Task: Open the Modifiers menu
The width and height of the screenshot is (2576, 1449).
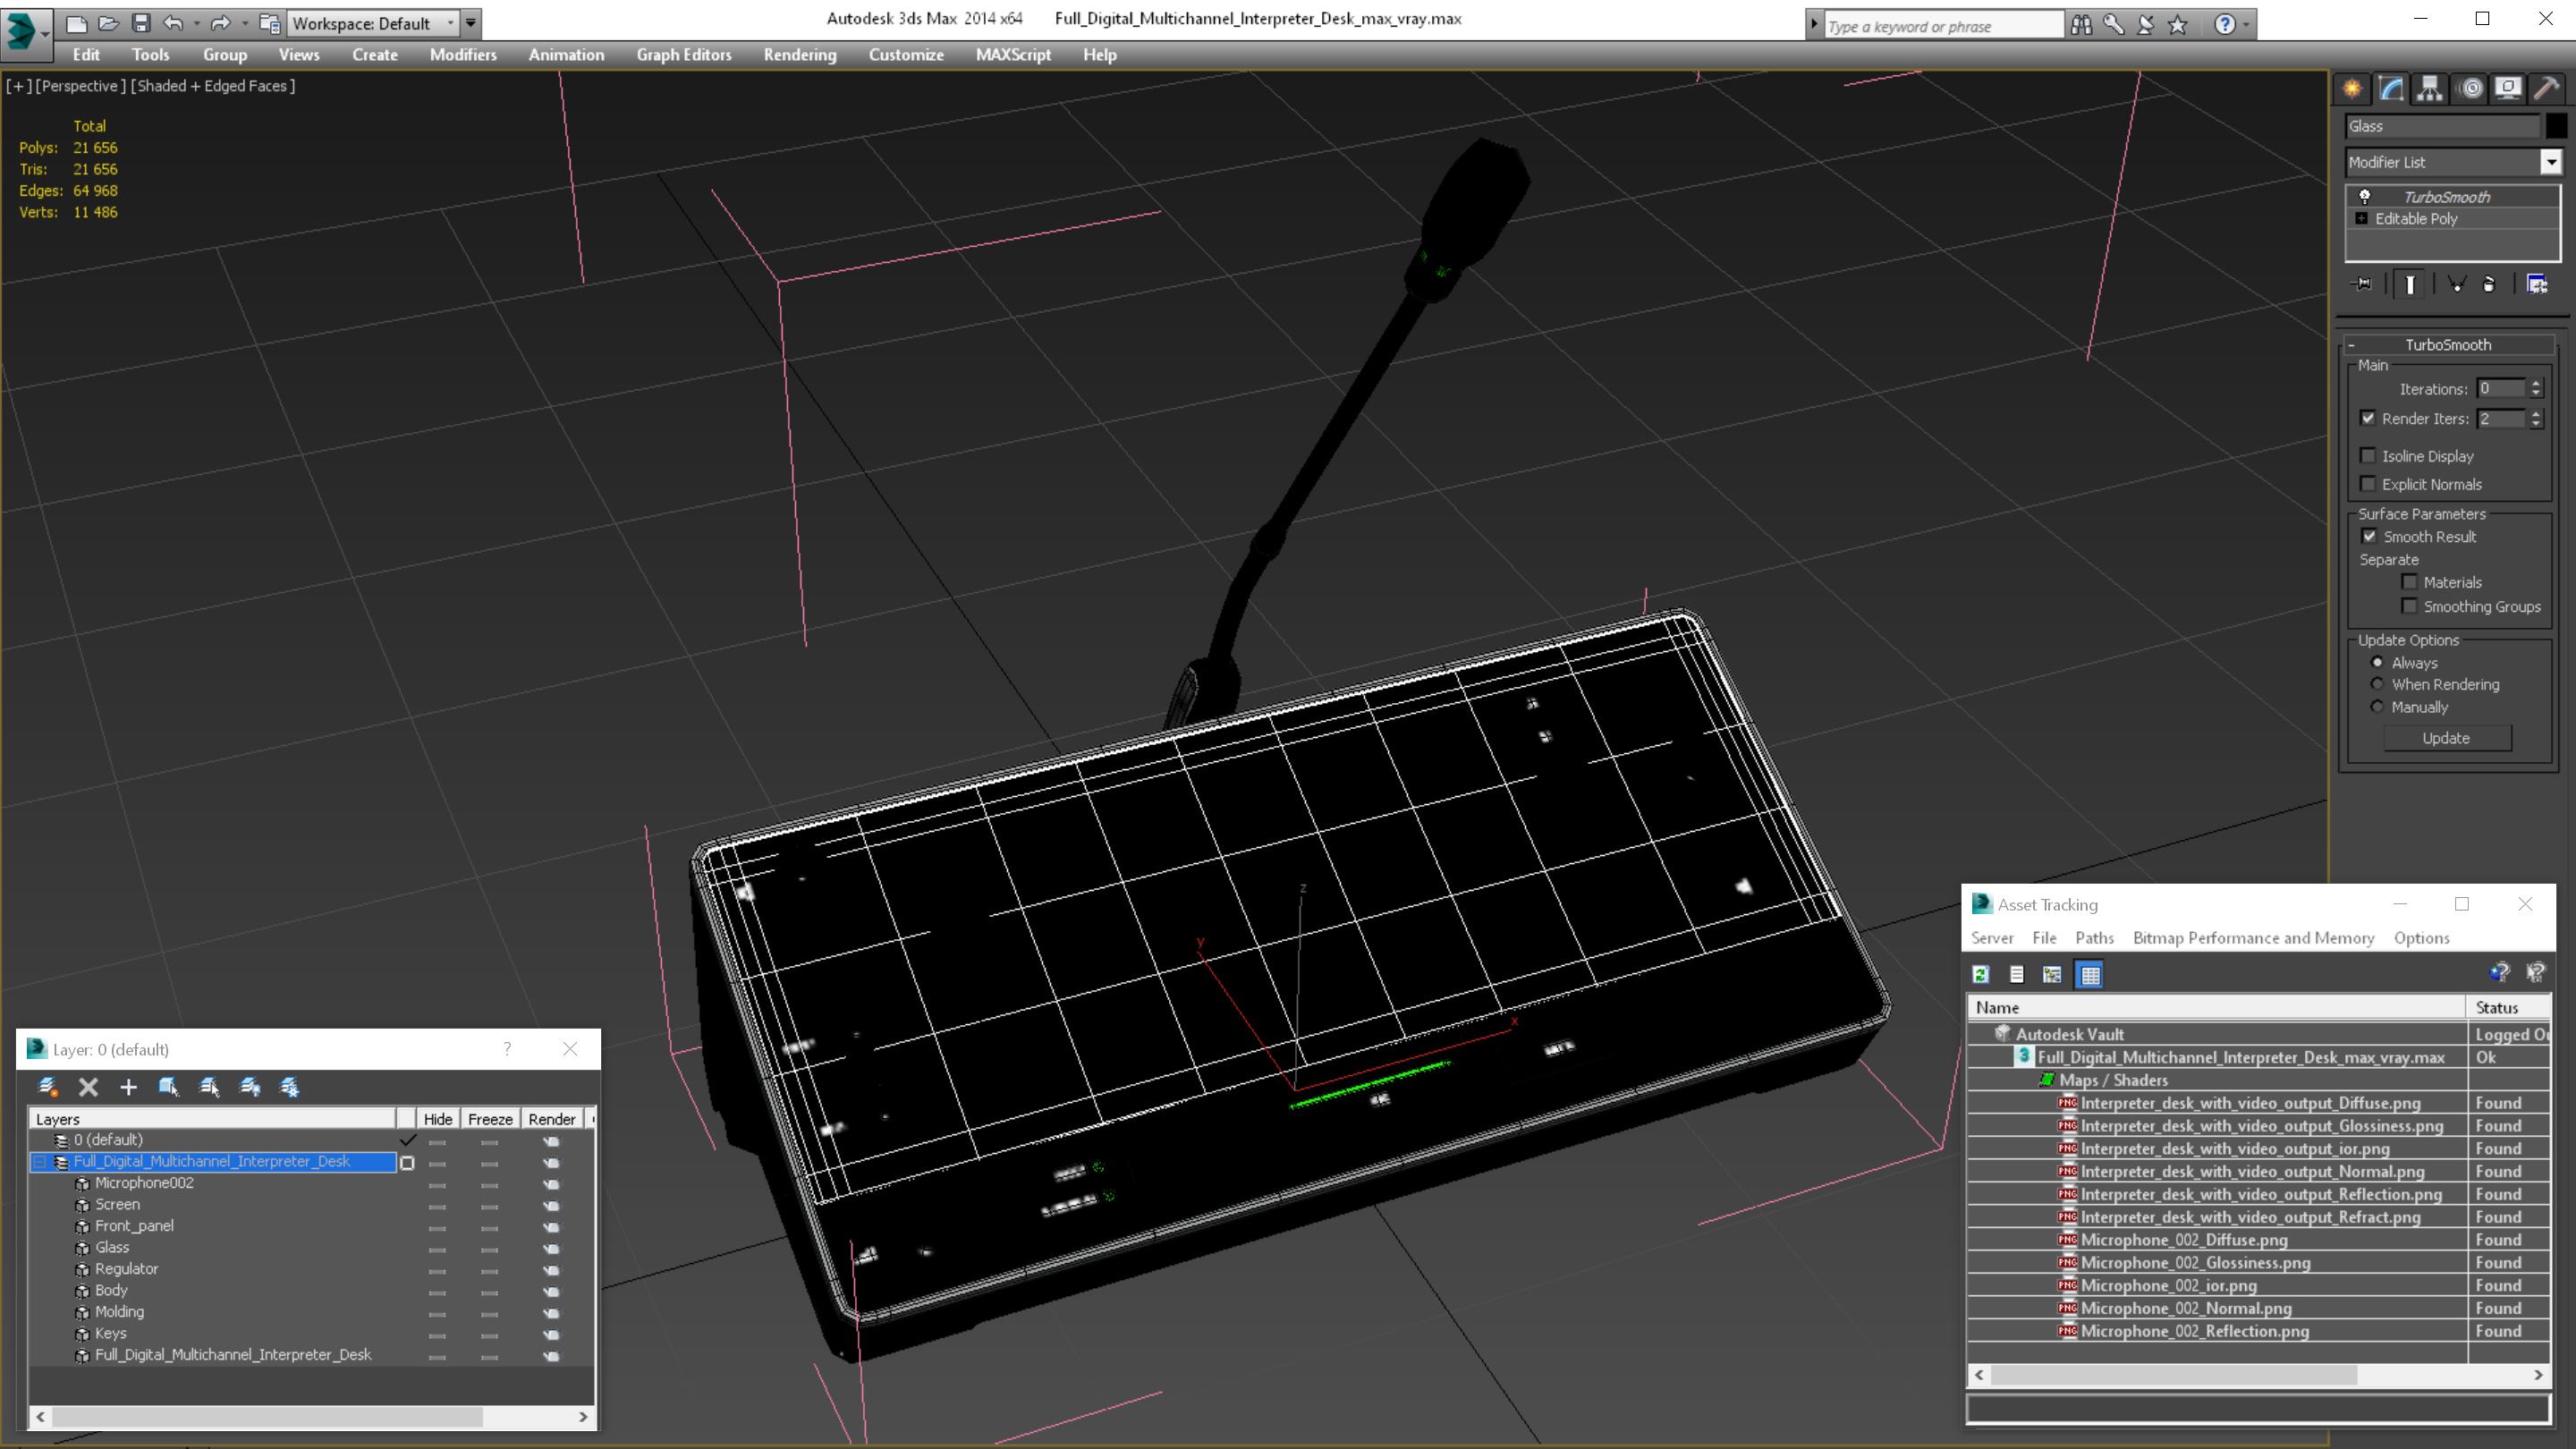Action: 463,55
